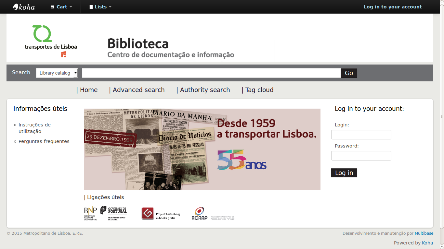This screenshot has height=249, width=444.
Task: Open the BNP Biblioteca Nacional logo link
Action: (x=91, y=213)
